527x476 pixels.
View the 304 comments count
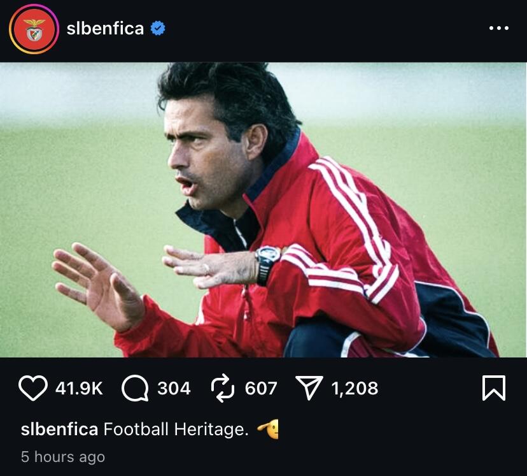point(174,388)
